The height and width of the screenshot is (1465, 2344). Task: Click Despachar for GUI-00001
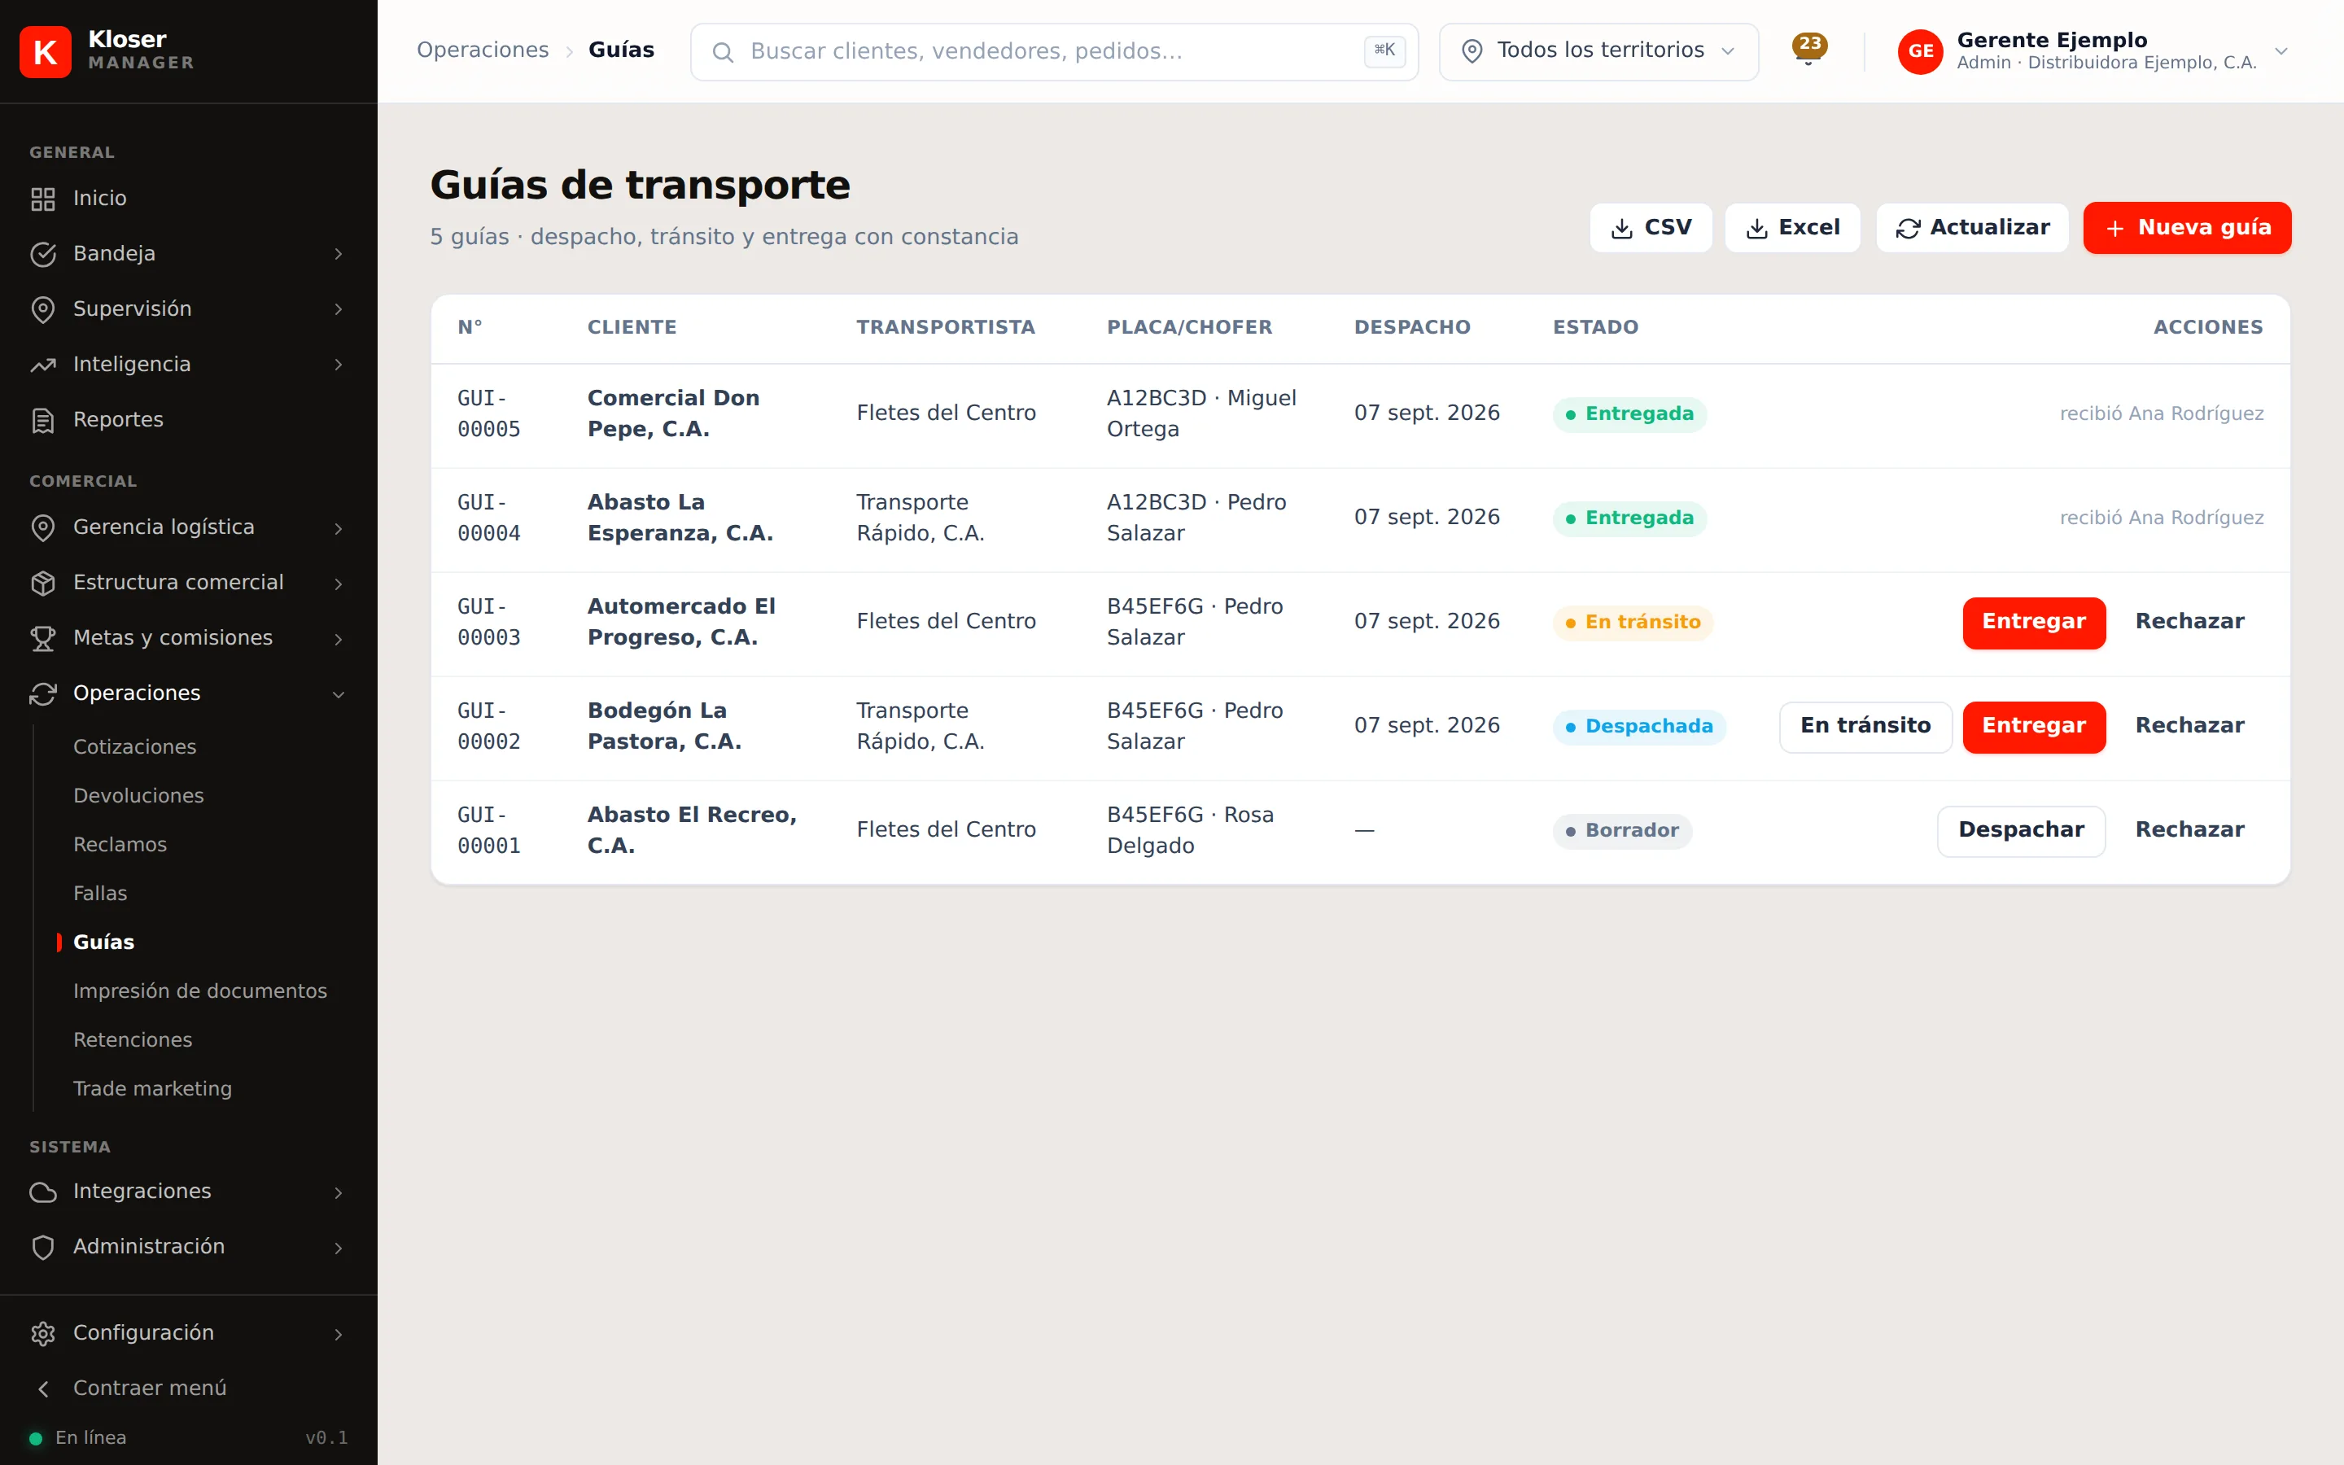click(x=2022, y=830)
